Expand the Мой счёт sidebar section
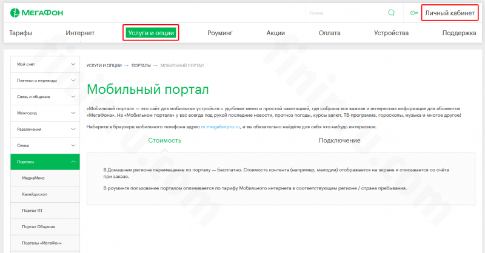The width and height of the screenshot is (485, 253). (45, 64)
